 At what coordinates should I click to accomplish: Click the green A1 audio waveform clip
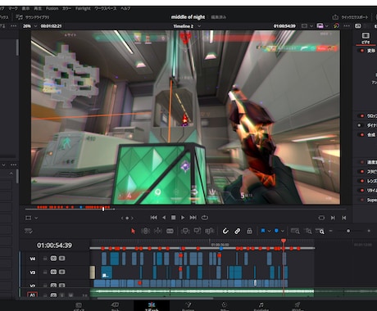pyautogui.click(x=202, y=291)
